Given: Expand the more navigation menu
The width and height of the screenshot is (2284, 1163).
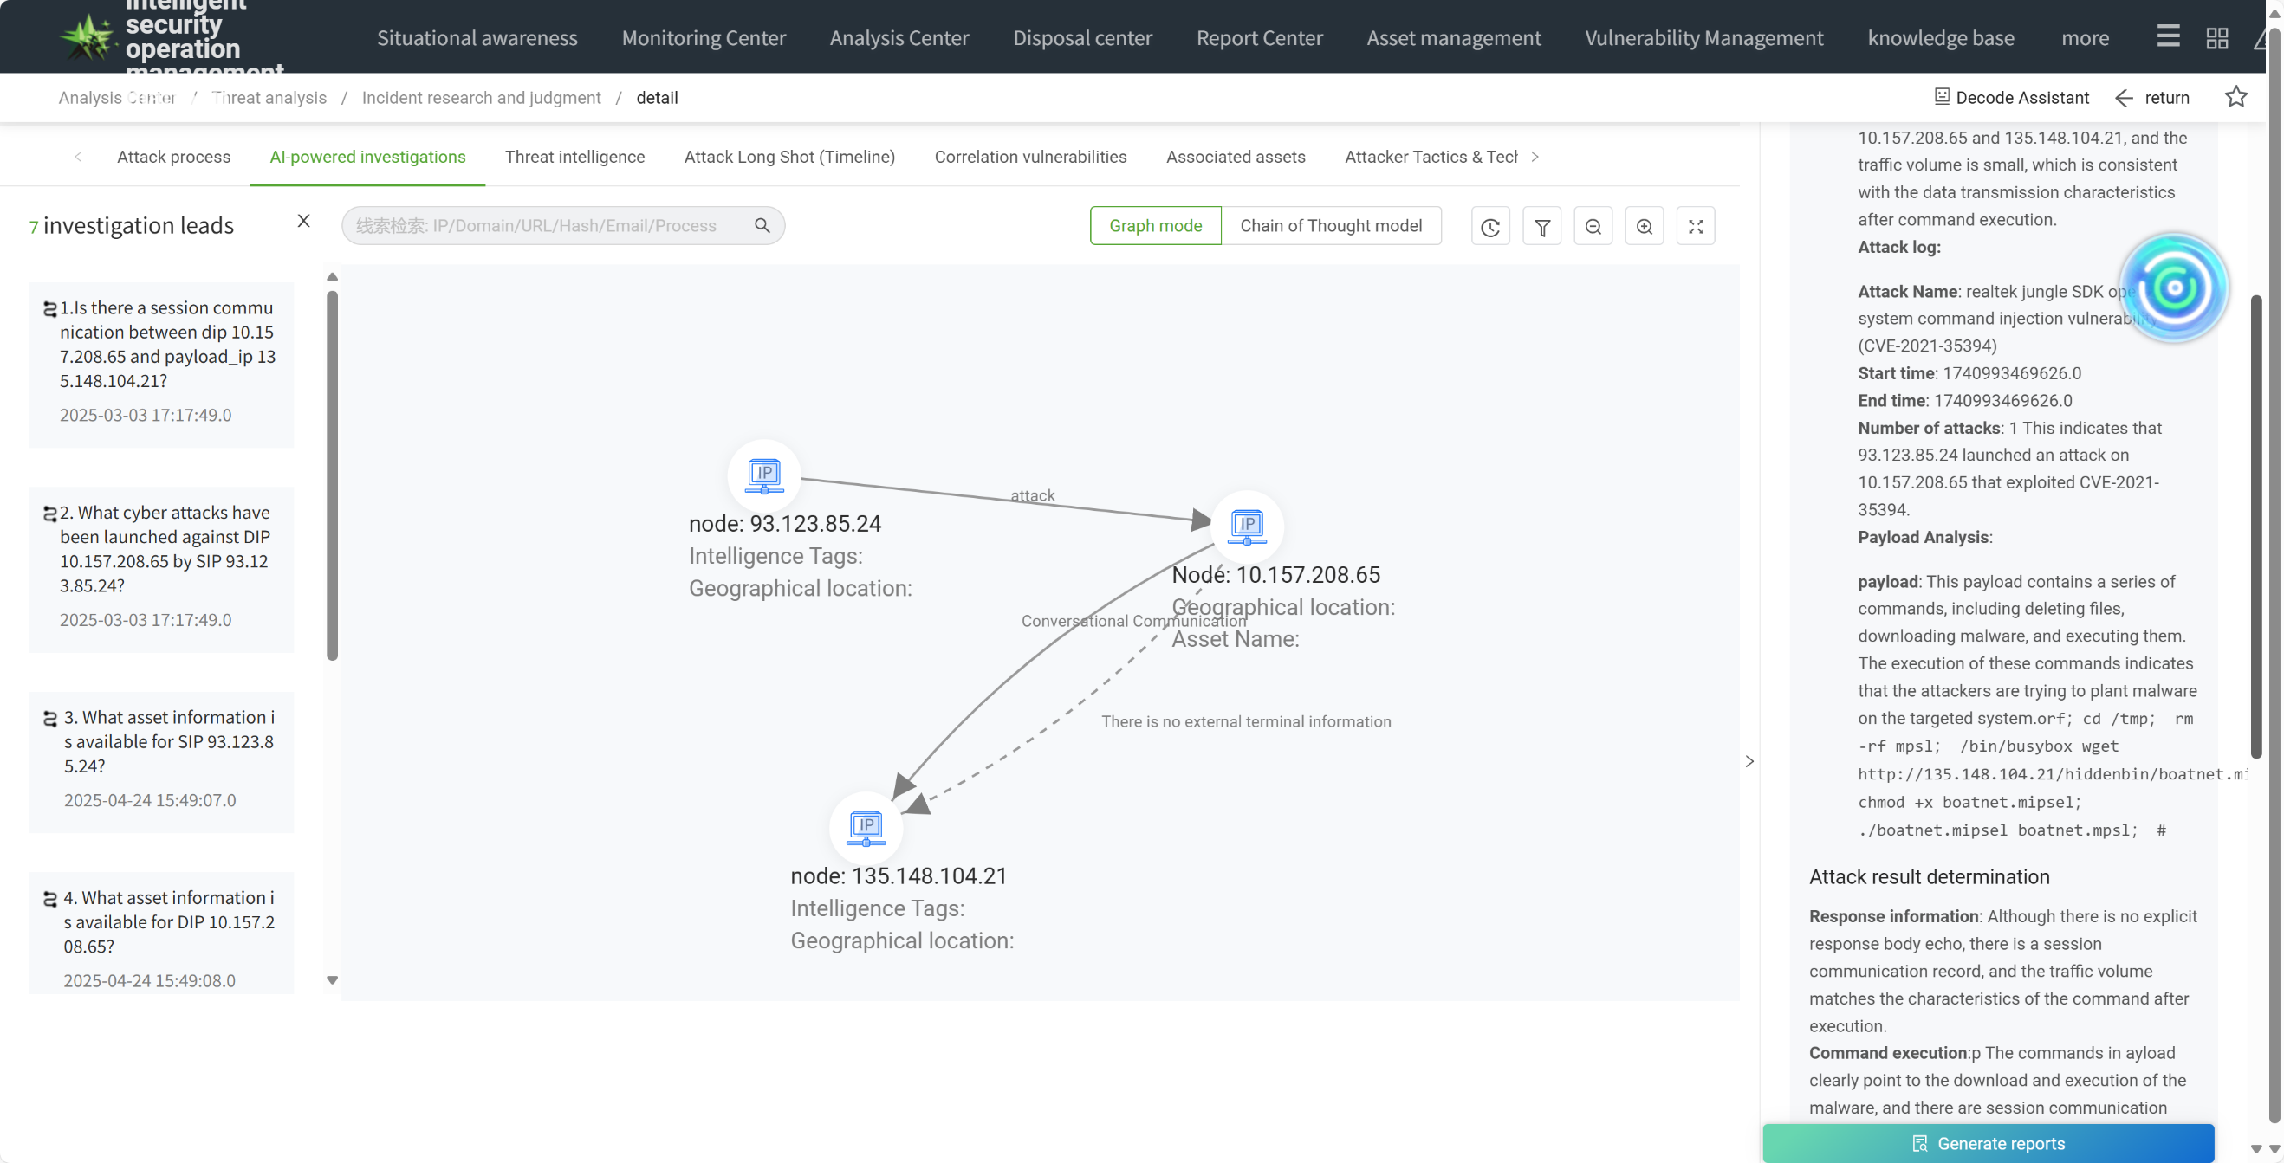Looking at the screenshot, I should point(2085,38).
